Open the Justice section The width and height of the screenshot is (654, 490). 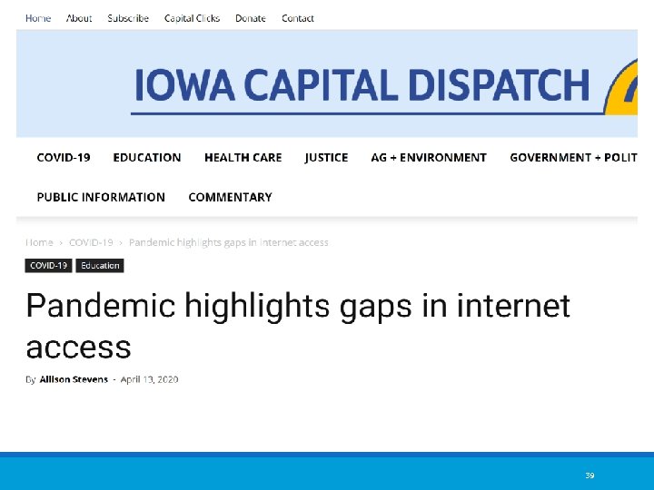click(326, 158)
